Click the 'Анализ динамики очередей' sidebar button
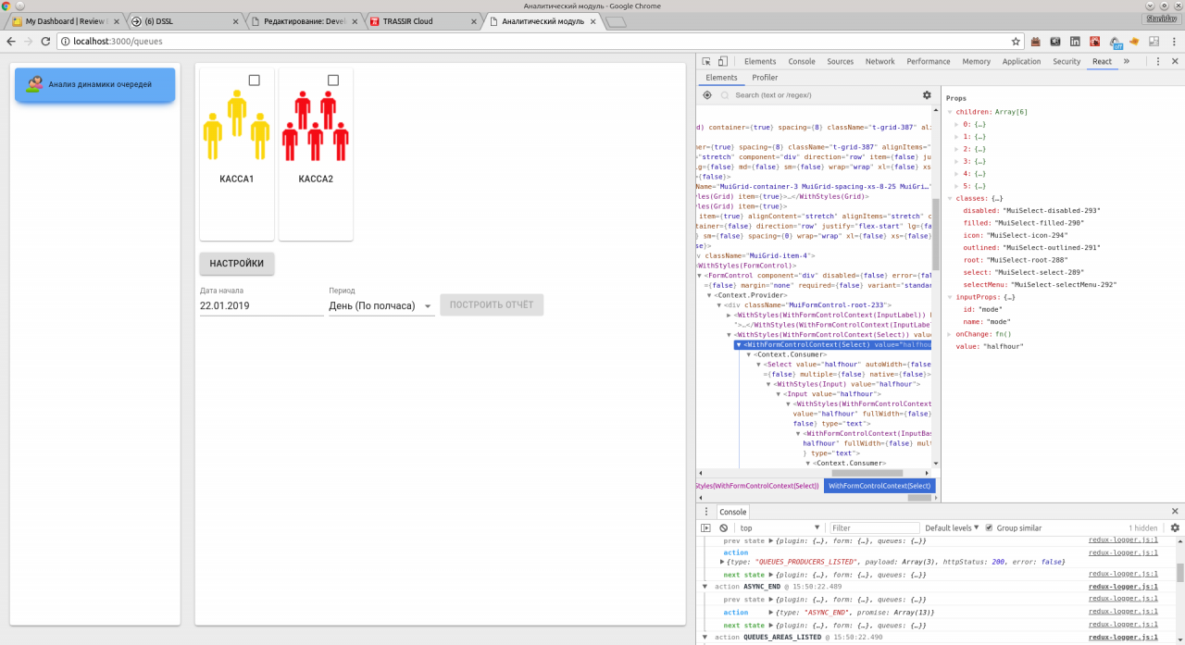This screenshot has width=1185, height=645. tap(94, 84)
